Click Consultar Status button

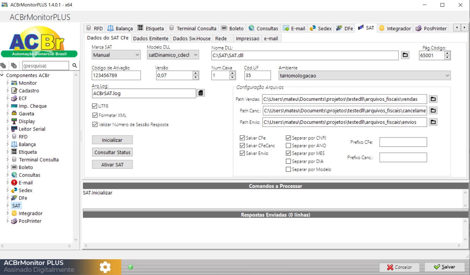[112, 152]
